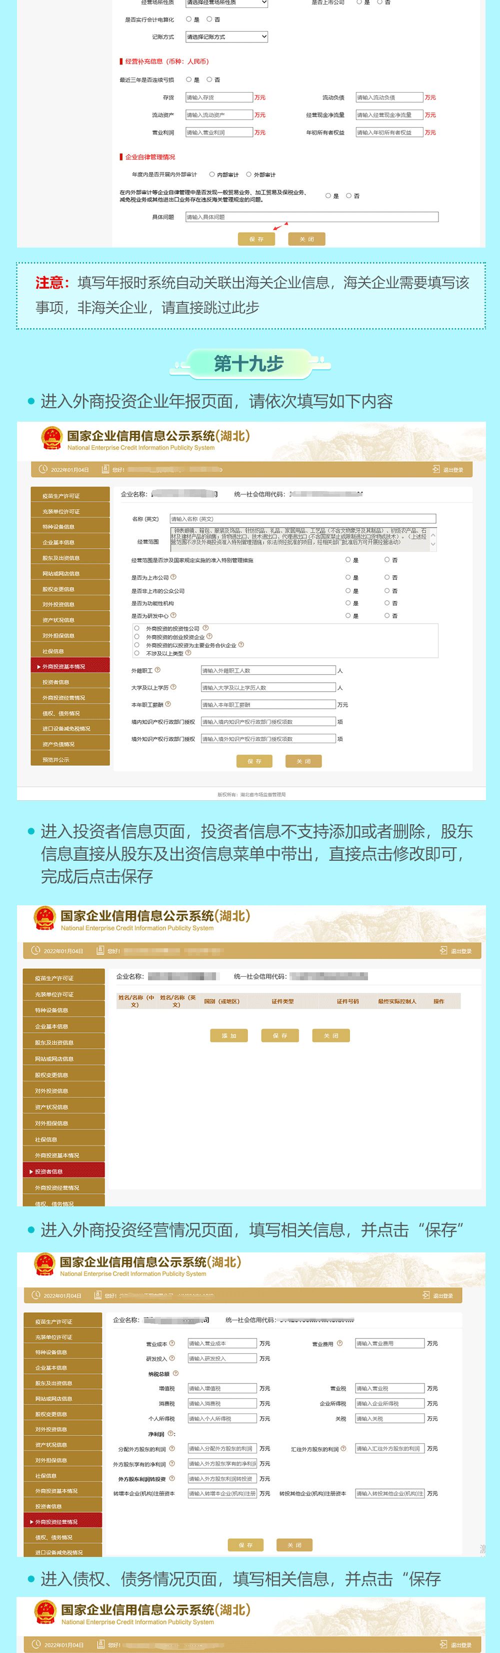This screenshot has height=1653, width=500.
Task: Open 企业基本信息 on 外商投资经营情况 page sidebar
Action: pyautogui.click(x=63, y=1367)
